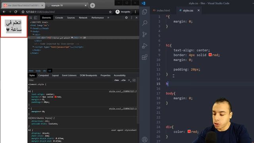Close the example 19 browser tab
This screenshot has width=254, height=143.
pos(86,5)
